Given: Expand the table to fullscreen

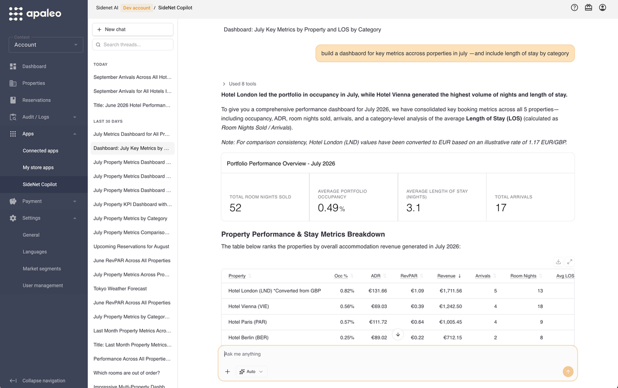Looking at the screenshot, I should tap(570, 262).
